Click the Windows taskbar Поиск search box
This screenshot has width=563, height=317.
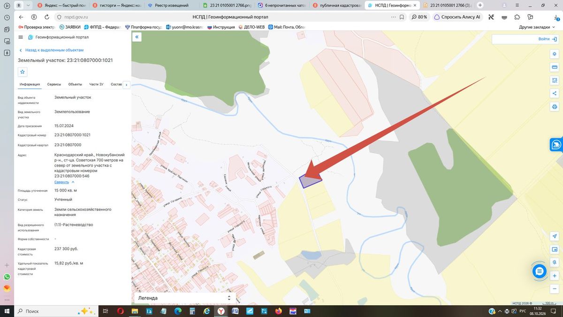[56, 311]
